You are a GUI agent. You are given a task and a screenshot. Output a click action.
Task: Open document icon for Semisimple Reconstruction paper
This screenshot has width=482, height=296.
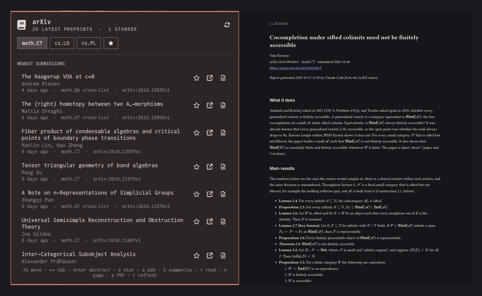223,221
